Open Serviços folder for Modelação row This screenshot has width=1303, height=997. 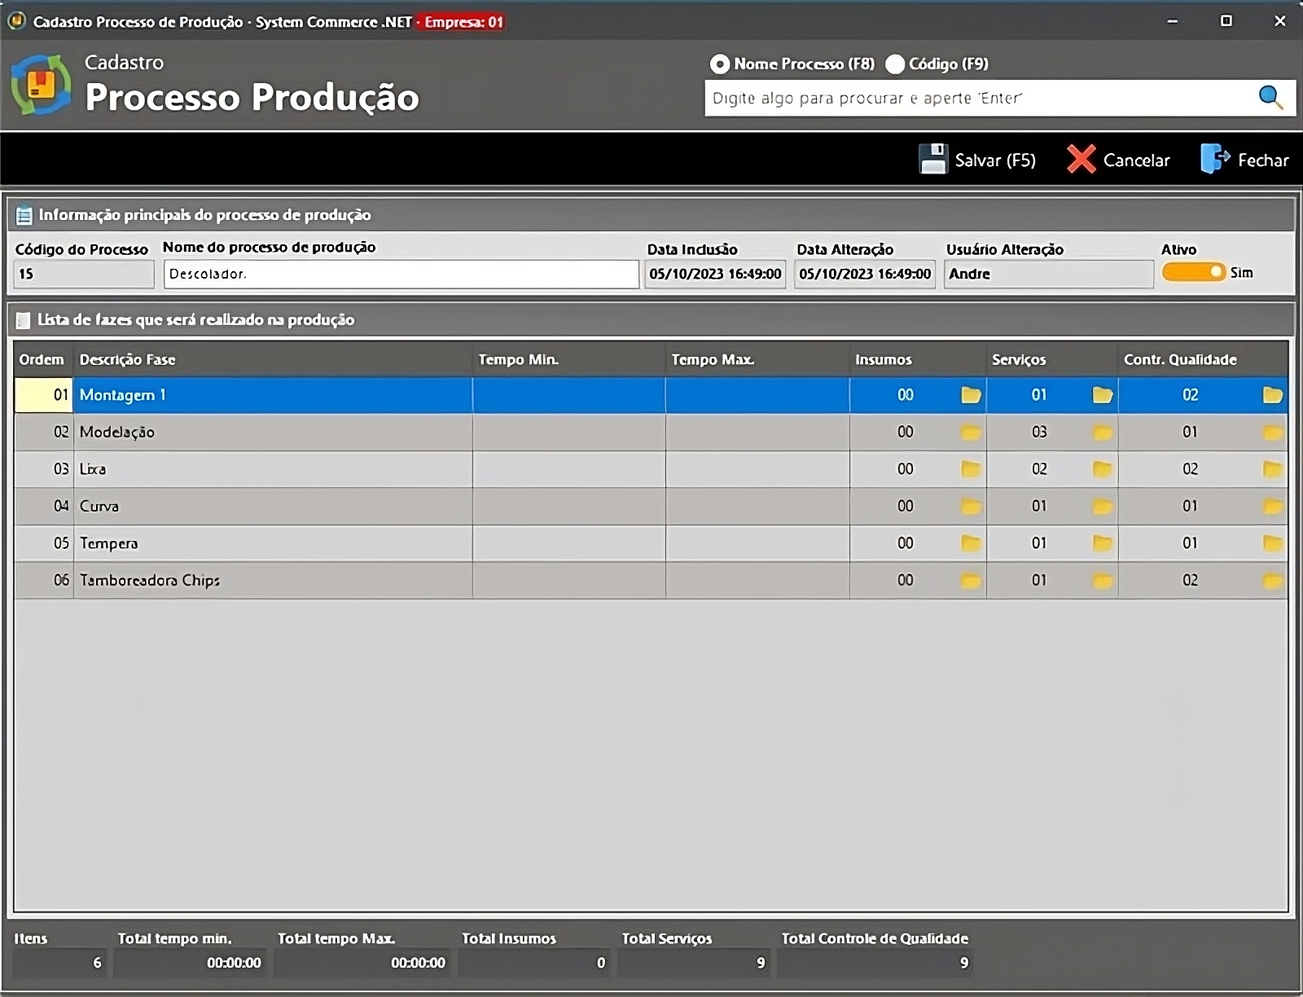click(1102, 433)
